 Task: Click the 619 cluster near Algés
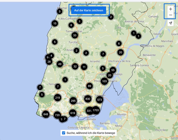(x=73, y=113)
